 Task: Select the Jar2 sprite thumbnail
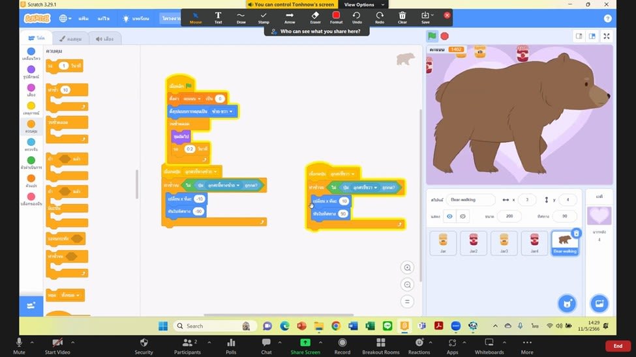click(x=474, y=243)
